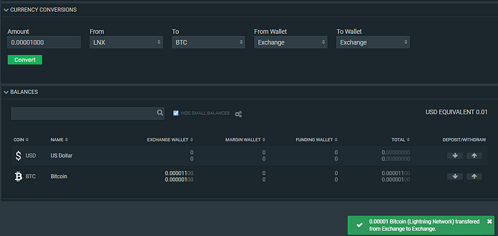Select the 'US Dollar' name text
The height and width of the screenshot is (236, 498).
click(62, 155)
